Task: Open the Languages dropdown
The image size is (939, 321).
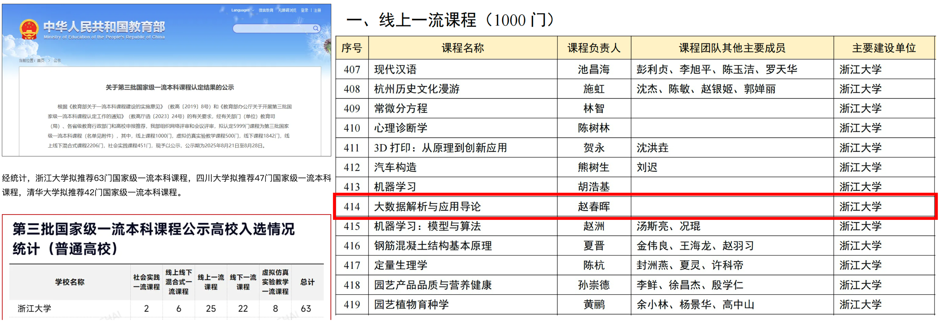Action: [x=243, y=10]
